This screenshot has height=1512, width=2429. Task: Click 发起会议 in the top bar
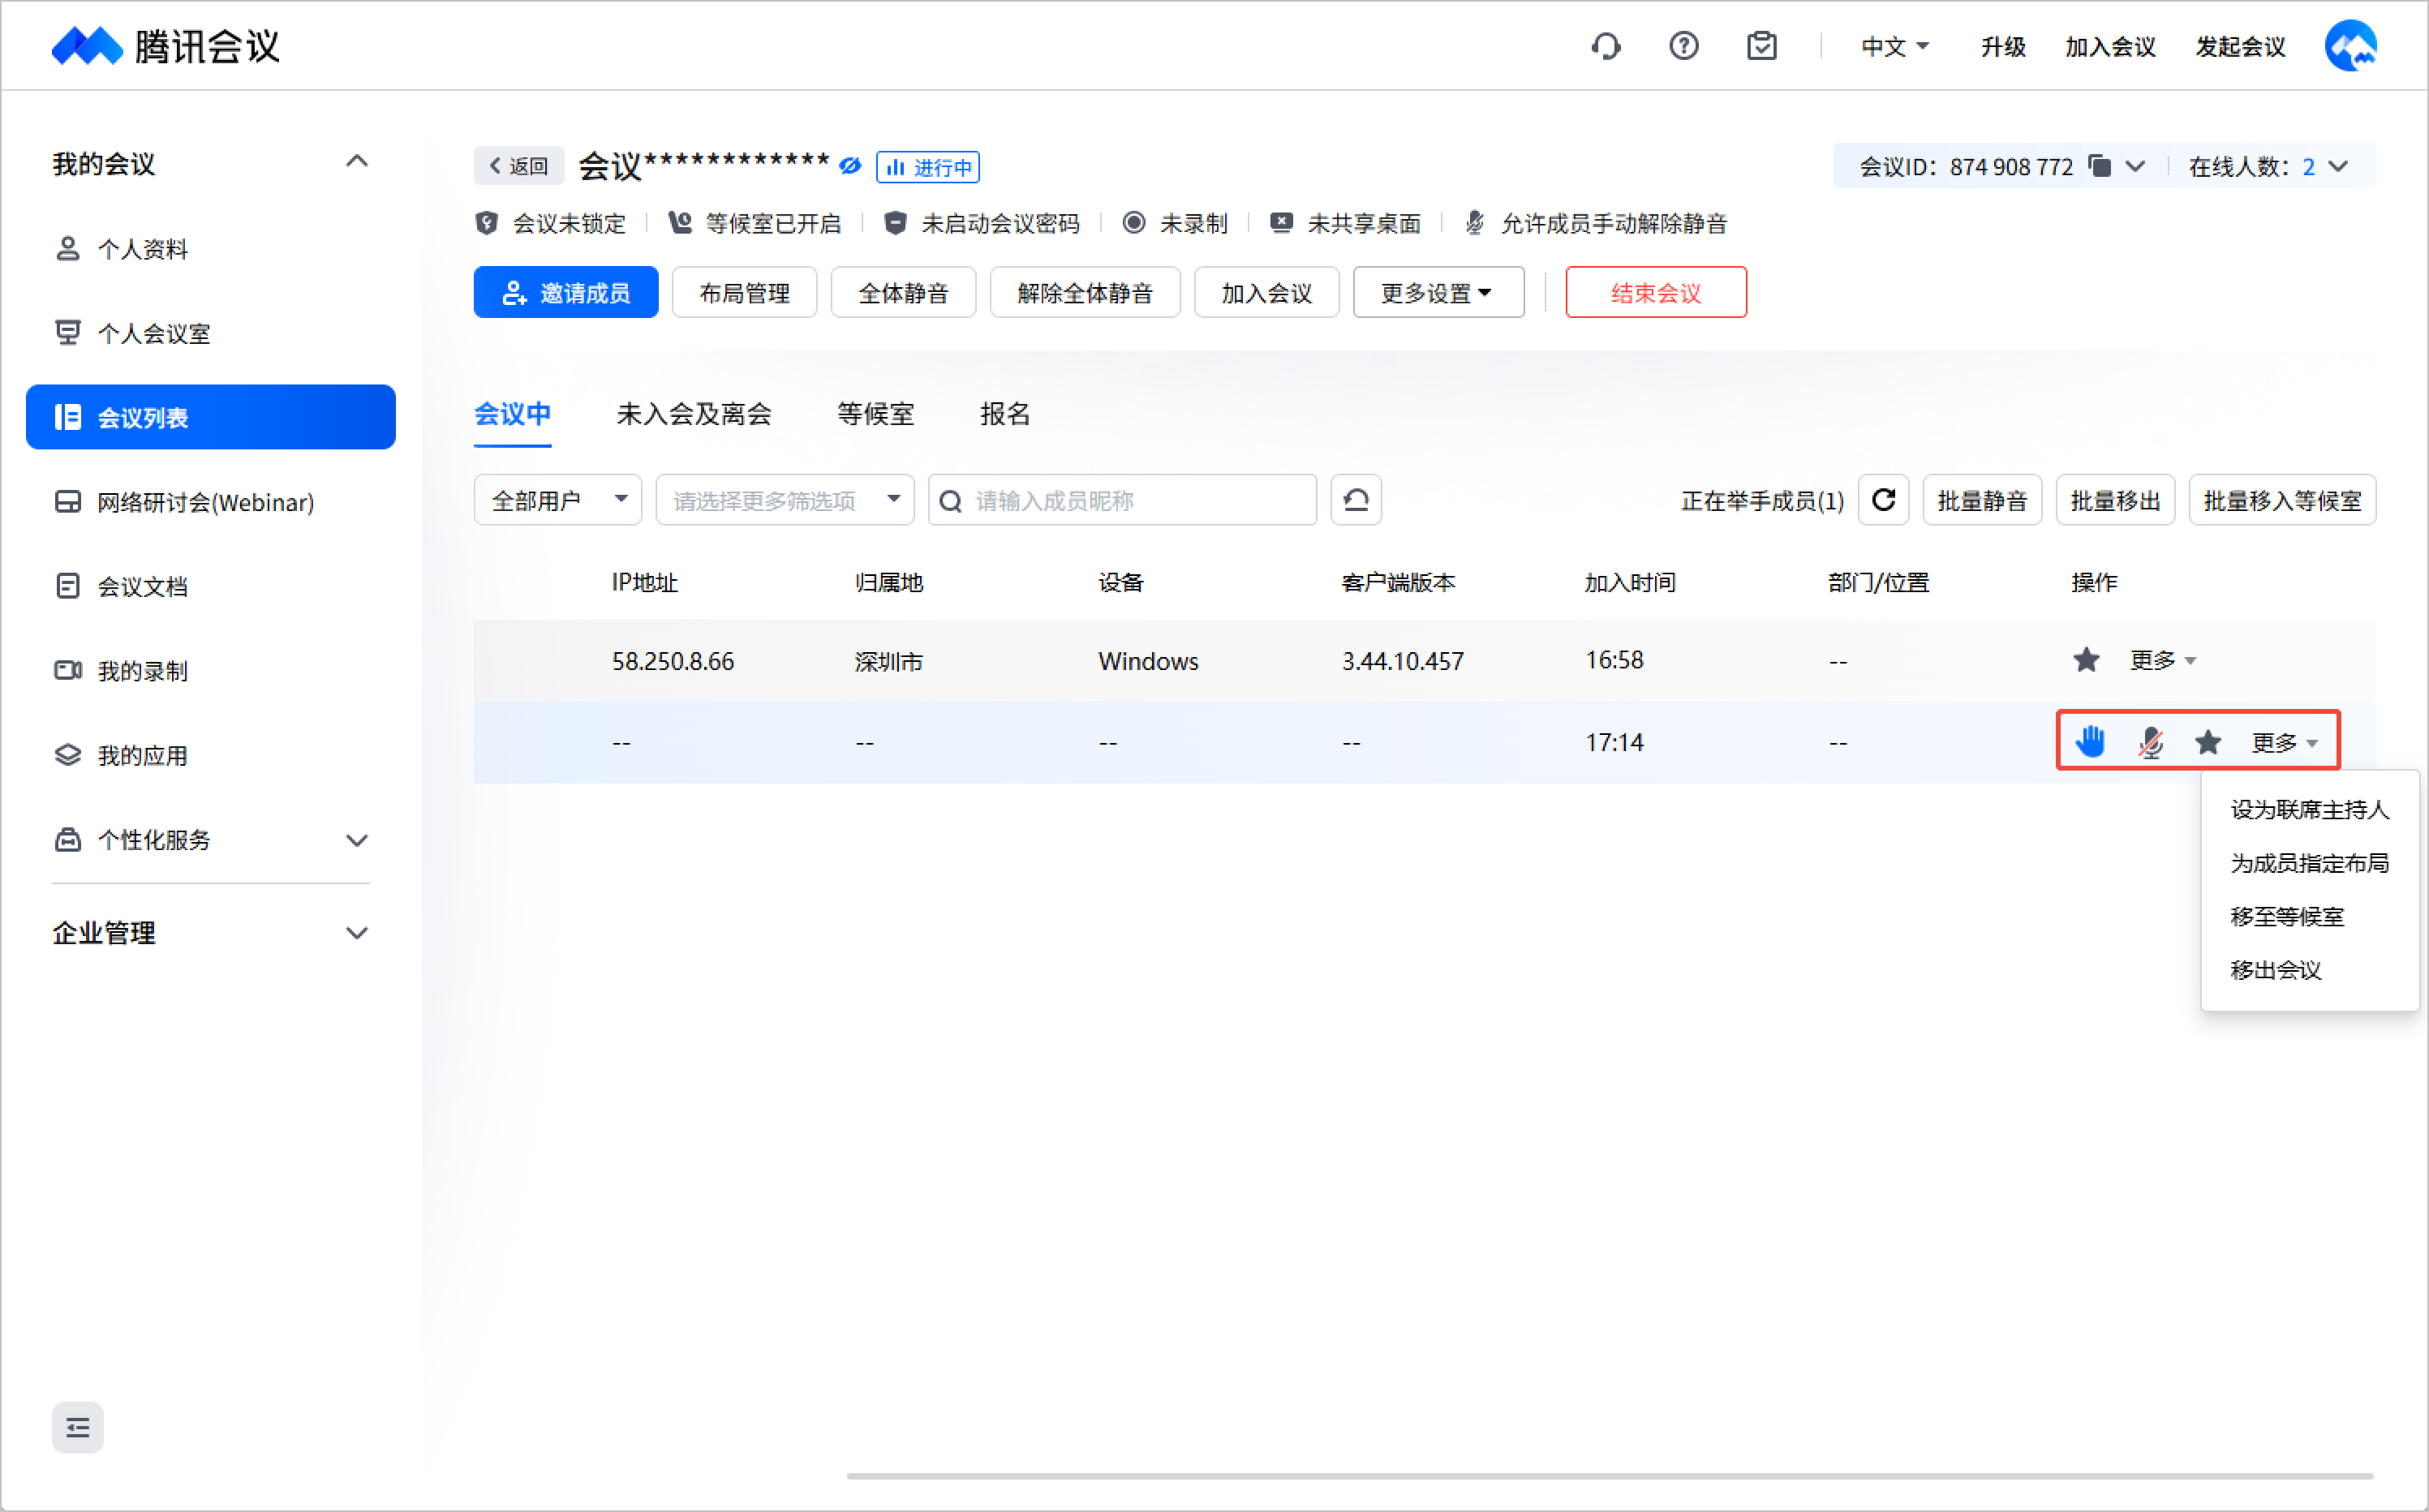click(x=2240, y=47)
